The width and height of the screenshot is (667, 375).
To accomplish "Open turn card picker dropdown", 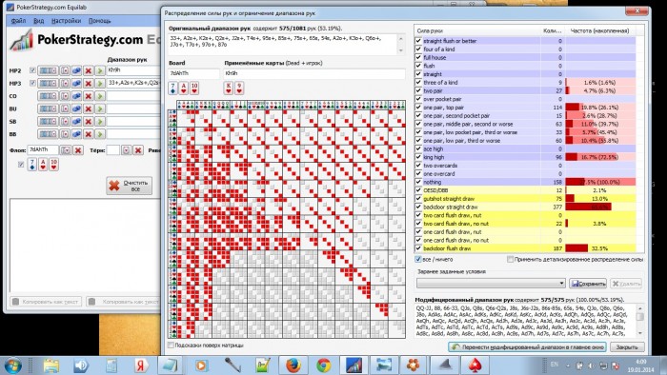I will point(127,150).
